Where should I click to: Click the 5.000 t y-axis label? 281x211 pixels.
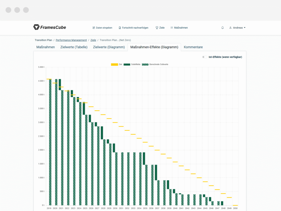point(41,67)
